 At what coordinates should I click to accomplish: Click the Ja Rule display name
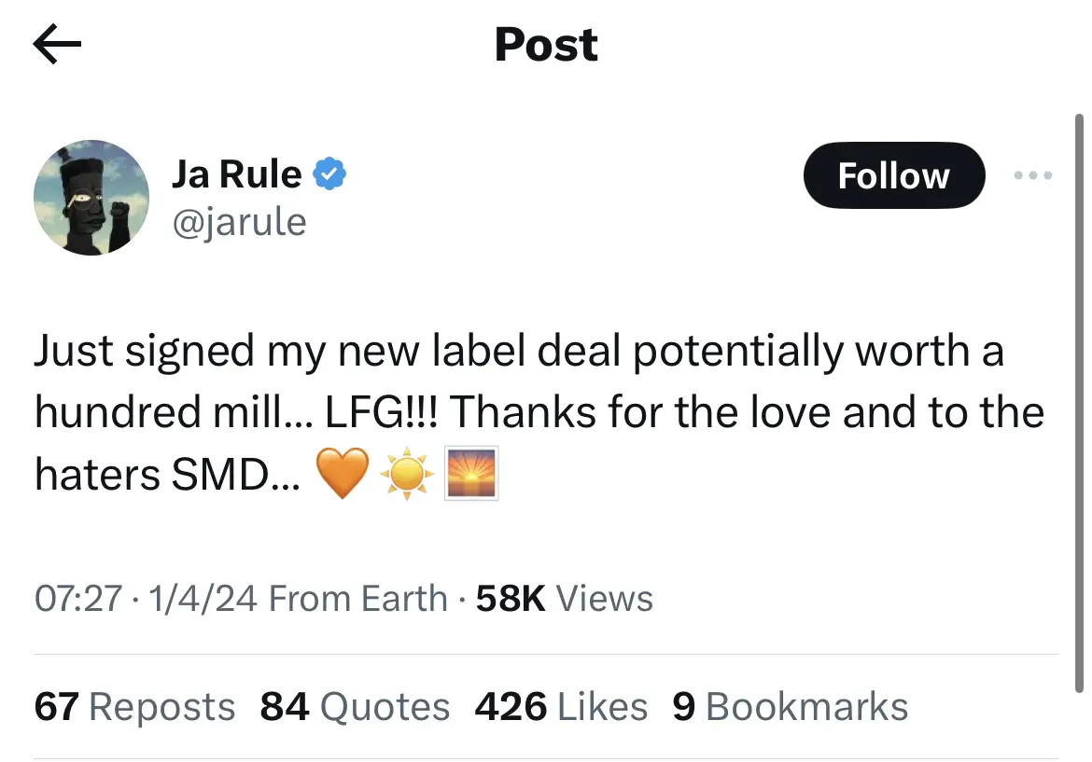(236, 174)
